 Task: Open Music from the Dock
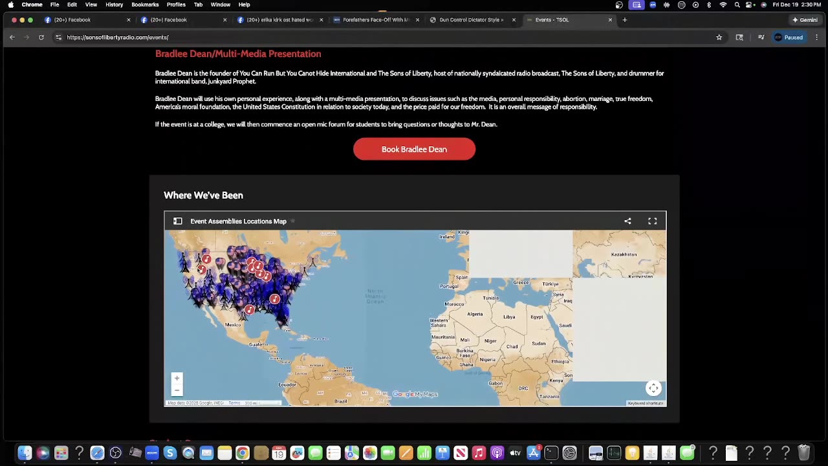(479, 453)
